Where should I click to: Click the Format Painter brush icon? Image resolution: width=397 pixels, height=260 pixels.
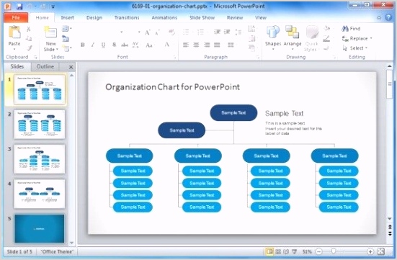click(x=30, y=48)
